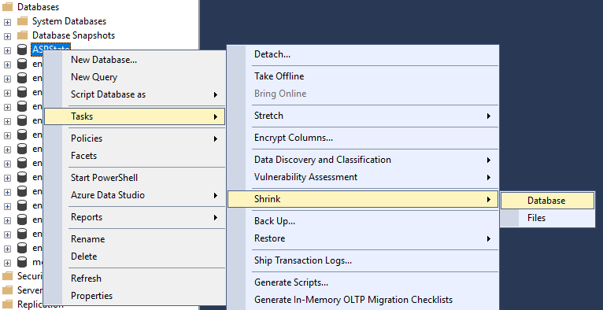Open the Restore submenu arrow
Viewport: 603px width, 310px height.
point(488,238)
